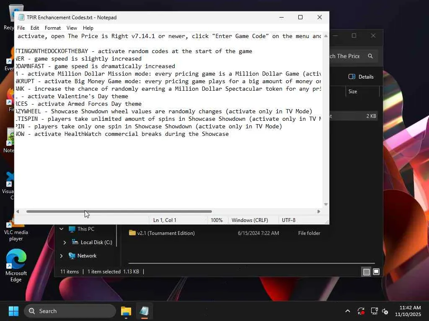
Task: Select the v2.1 (Tournament Edition) folder
Action: [166, 233]
